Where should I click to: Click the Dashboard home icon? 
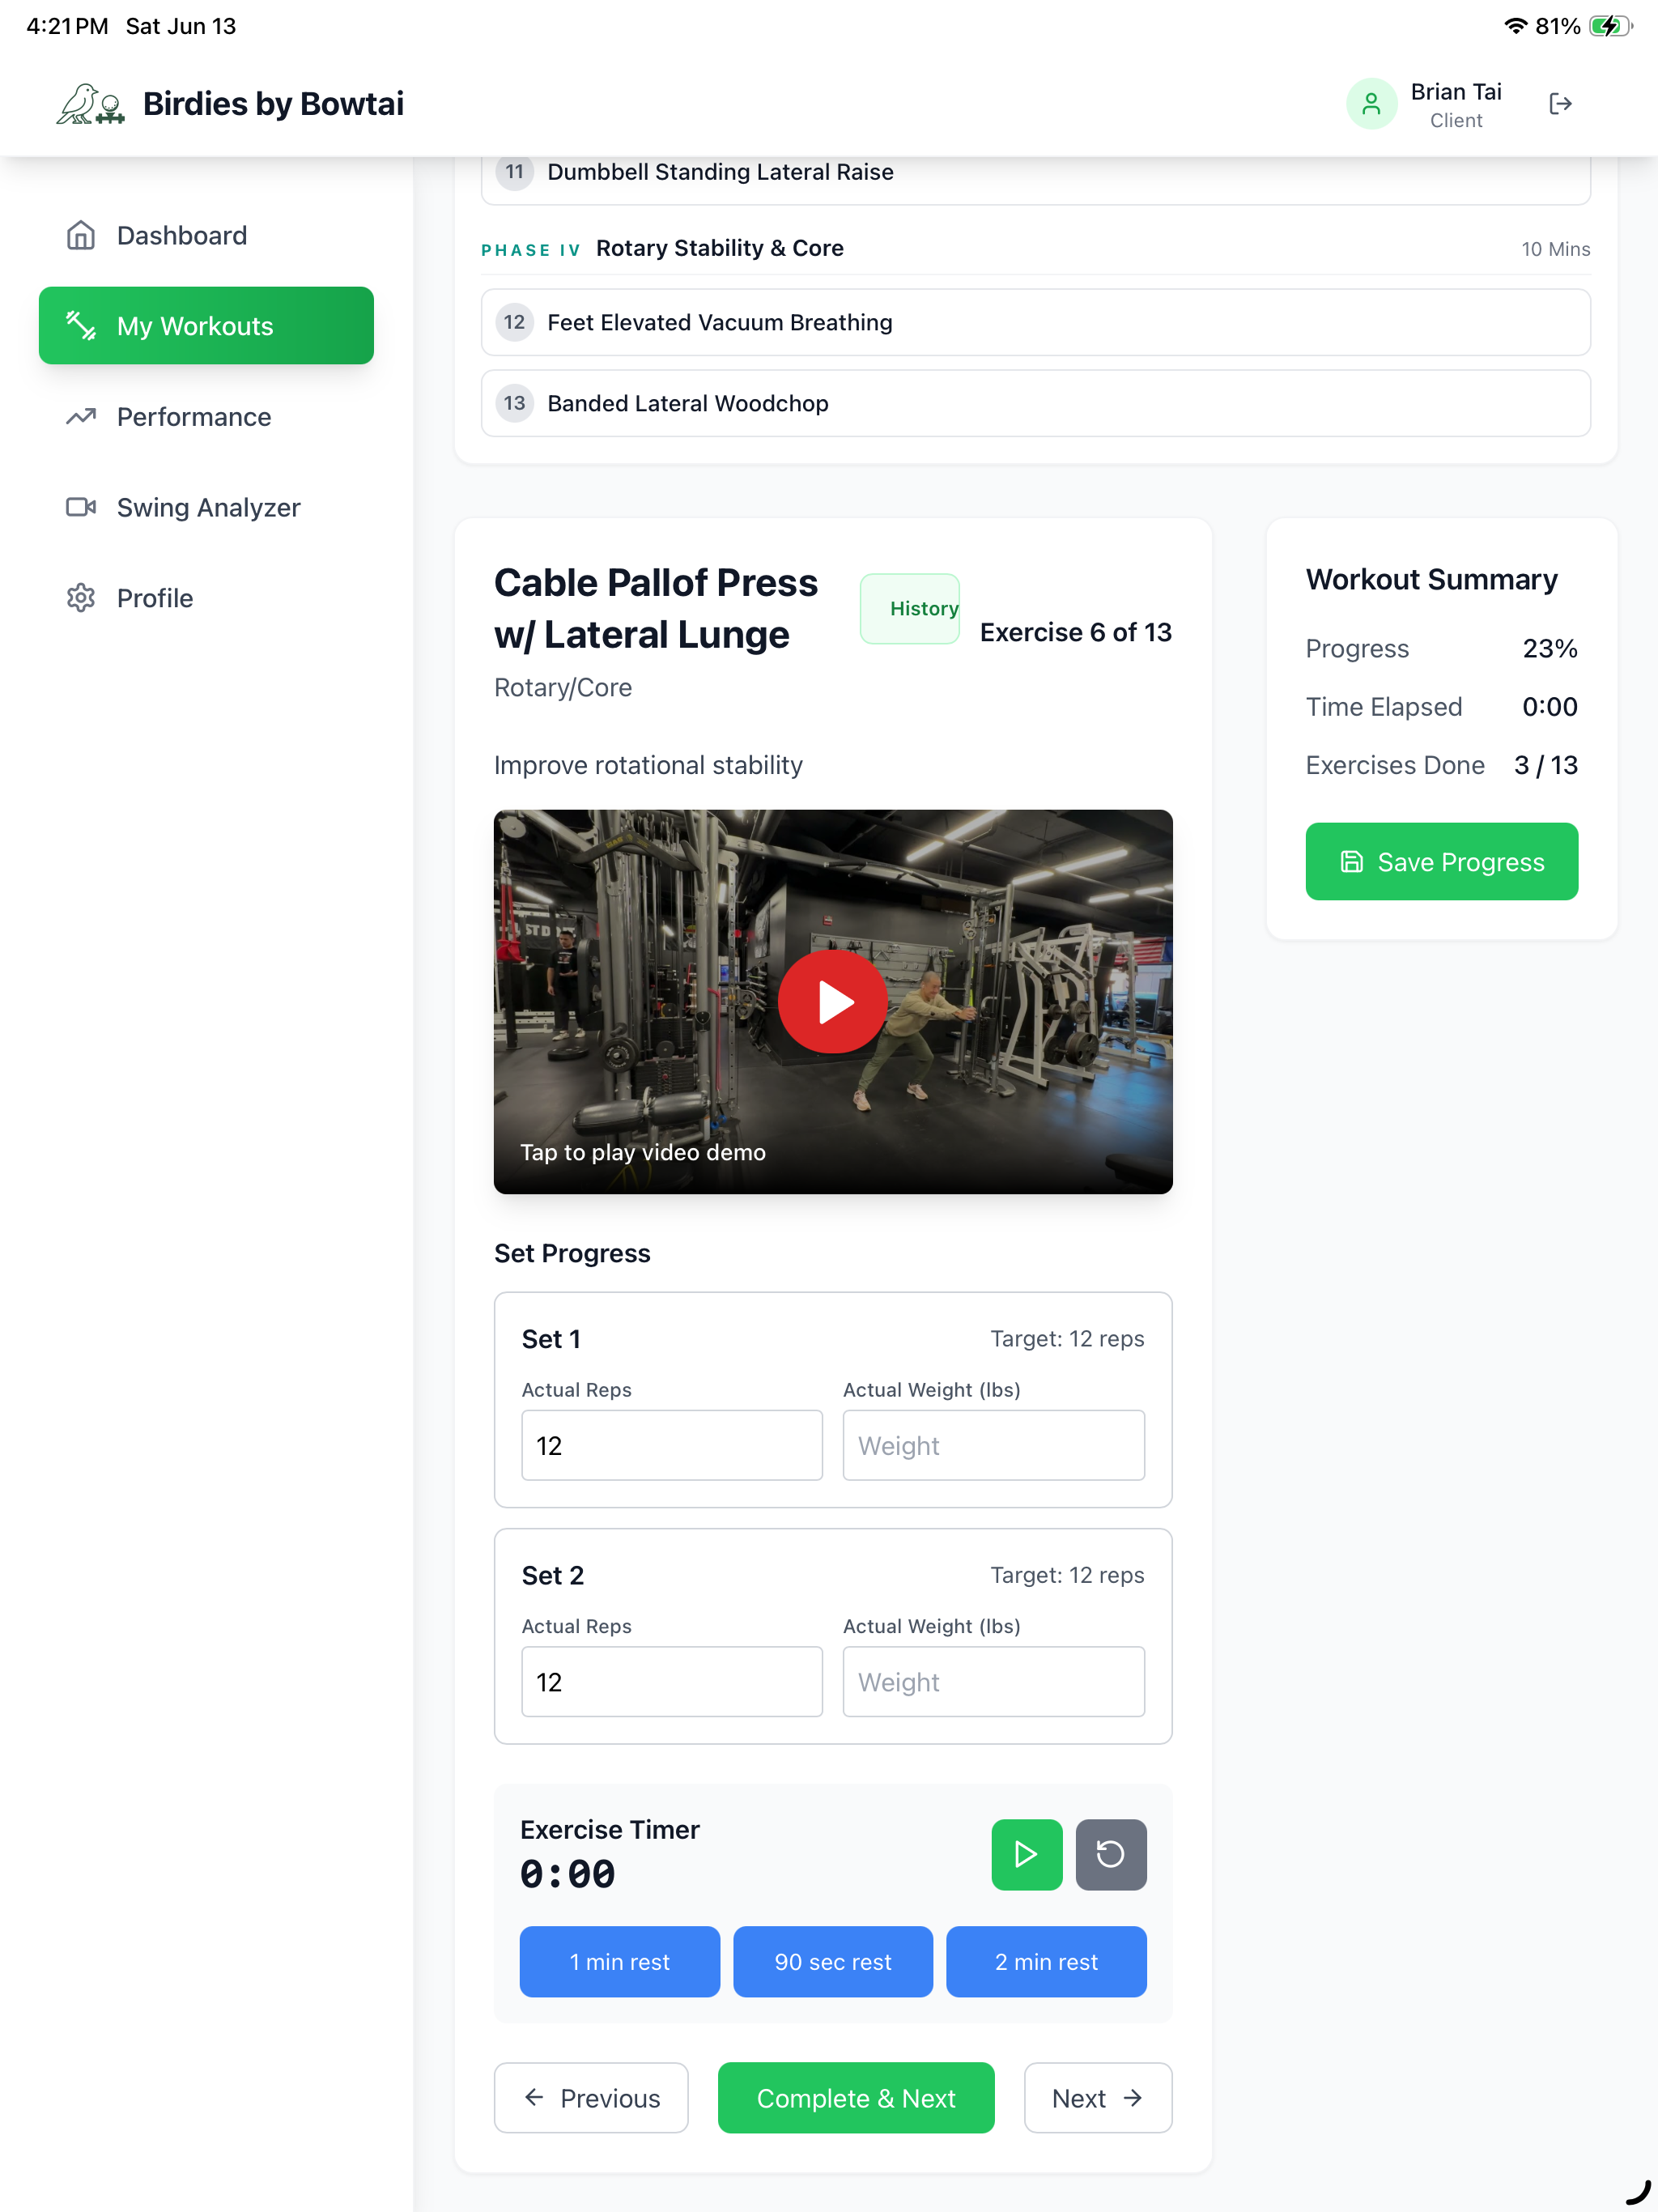coord(81,235)
